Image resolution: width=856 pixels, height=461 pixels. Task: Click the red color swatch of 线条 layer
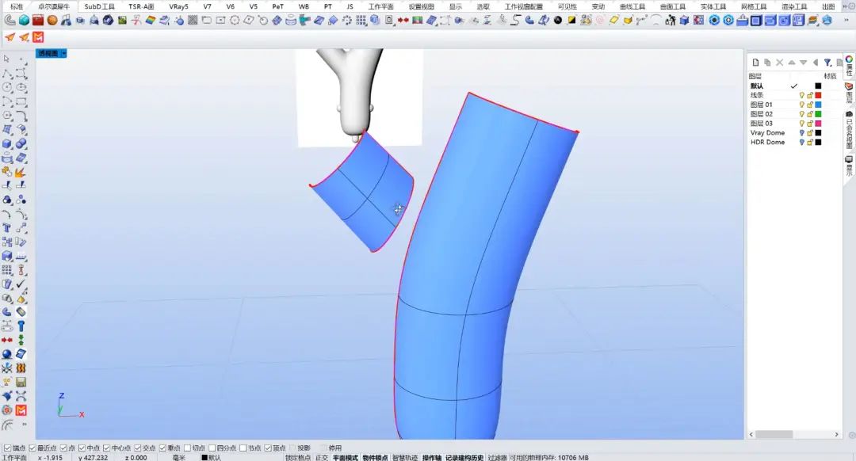click(818, 95)
